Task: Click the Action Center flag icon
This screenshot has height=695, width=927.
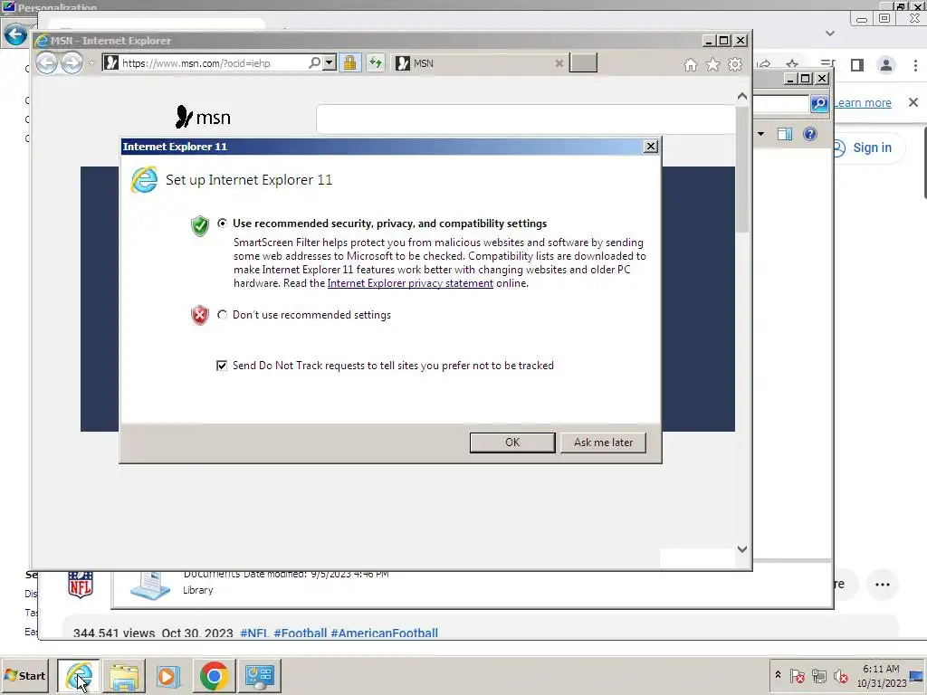Action: click(797, 675)
